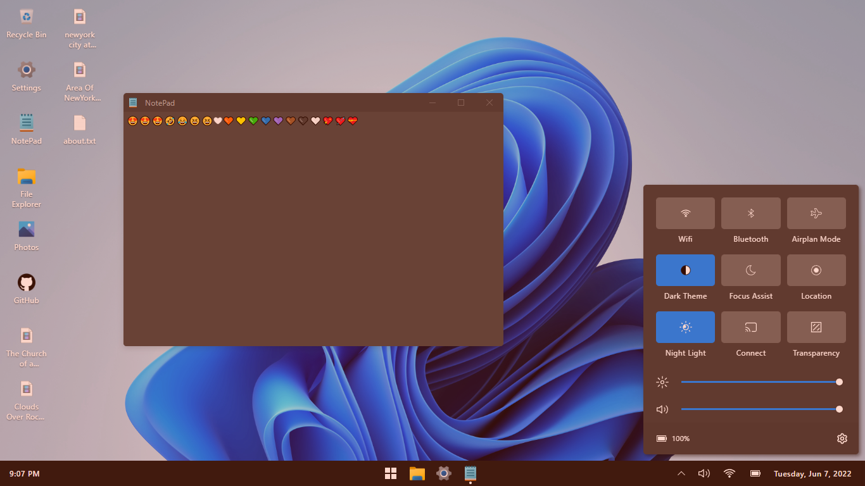Expand the hidden icons tray chevron

681,473
